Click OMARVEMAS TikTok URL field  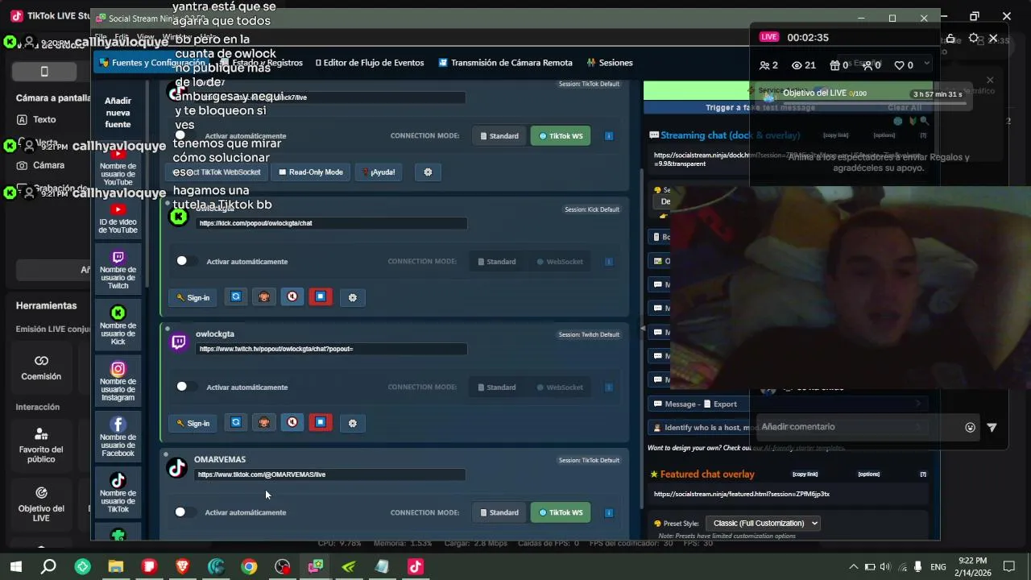click(x=330, y=475)
